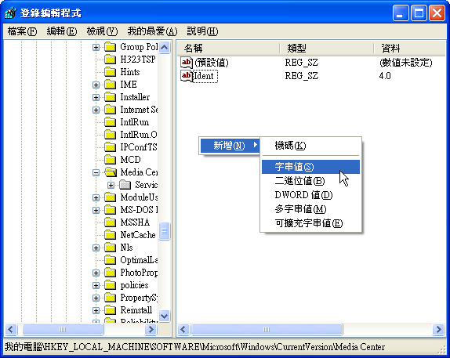Open the 說明(H) menu

(202, 31)
